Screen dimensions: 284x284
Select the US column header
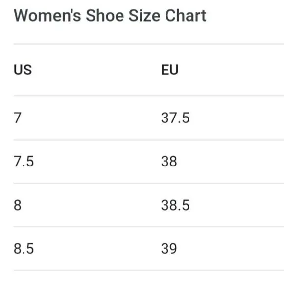pyautogui.click(x=23, y=70)
